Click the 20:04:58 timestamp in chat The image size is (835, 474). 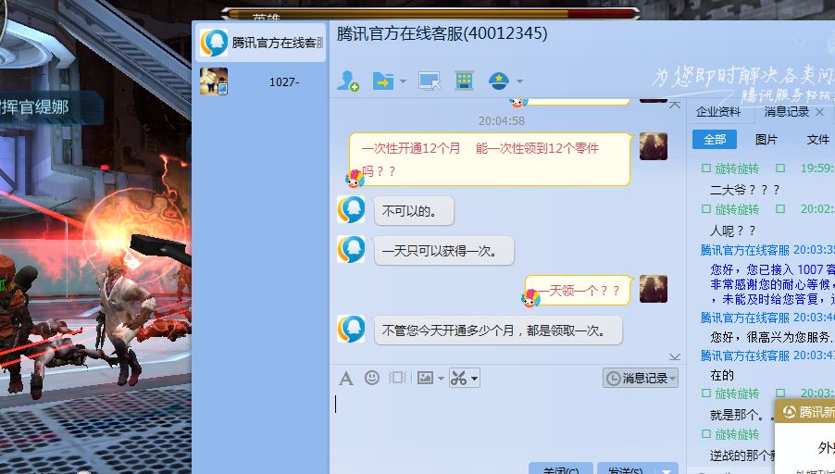click(502, 121)
